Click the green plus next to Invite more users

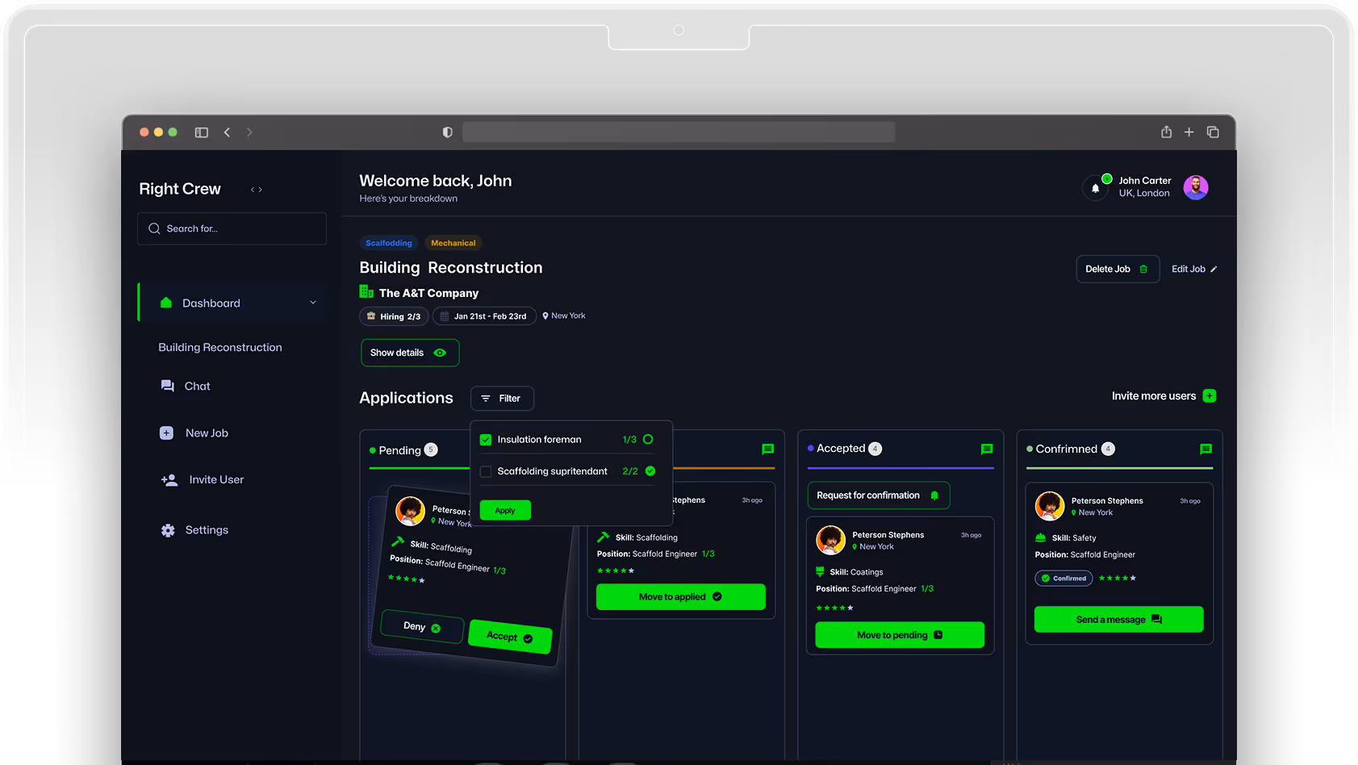[1209, 396]
